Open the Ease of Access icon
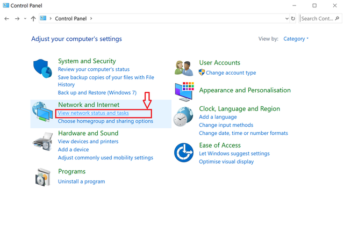Viewport: 344px width, 226px height. tap(184, 152)
